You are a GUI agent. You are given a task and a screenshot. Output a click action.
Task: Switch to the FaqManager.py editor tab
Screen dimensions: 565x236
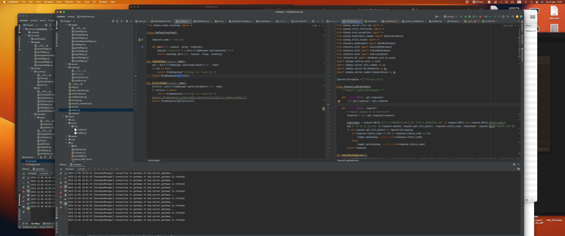click(202, 21)
